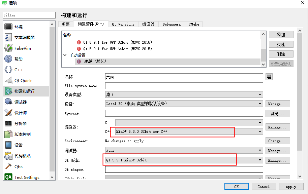This screenshot has width=308, height=194.
Task: Select the 构建和运行 category icon
Action: pyautogui.click(x=8, y=91)
